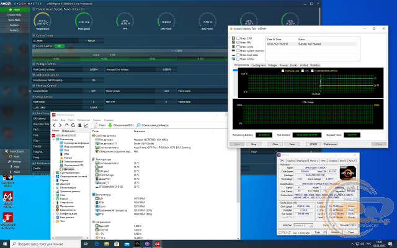The height and width of the screenshot is (248, 397).
Task: Uncheck Stress FPU checkbox
Action: click(238, 43)
